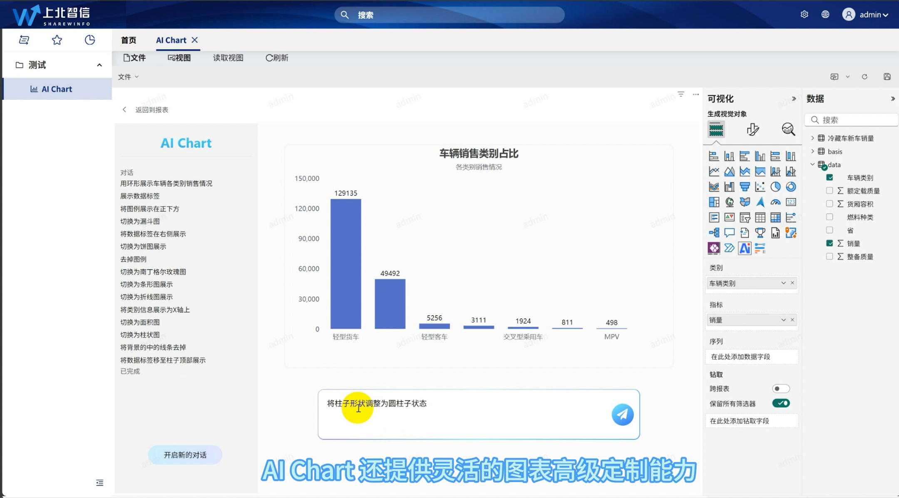Close the AI Chart tab
Screen dimensions: 899x498
coord(194,40)
